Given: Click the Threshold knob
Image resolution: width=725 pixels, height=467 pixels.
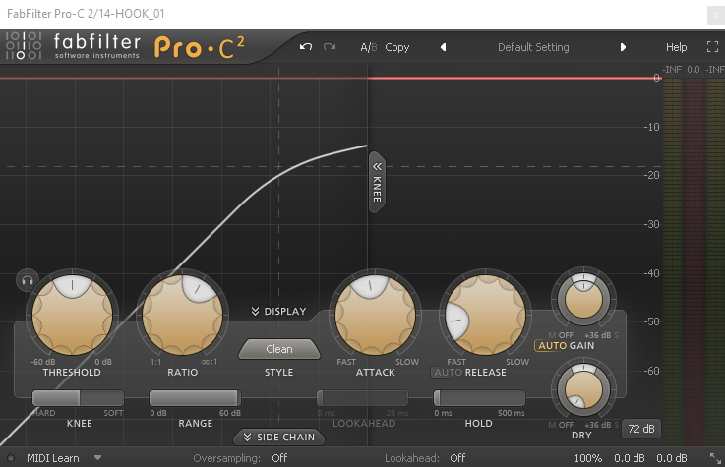Looking at the screenshot, I should click(x=72, y=315).
